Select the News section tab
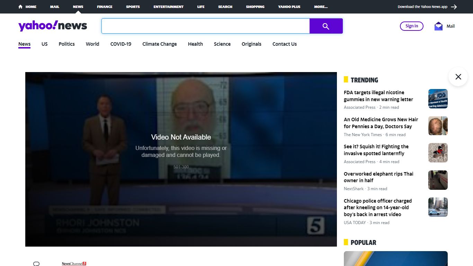This screenshot has width=473, height=266. coord(25,44)
